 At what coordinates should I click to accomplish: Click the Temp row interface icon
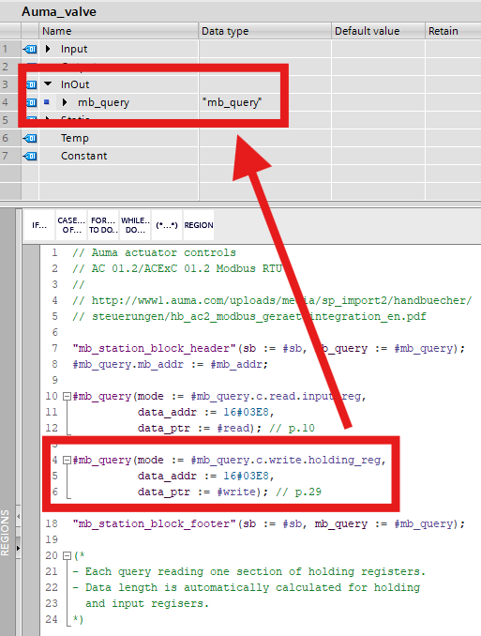(x=30, y=138)
